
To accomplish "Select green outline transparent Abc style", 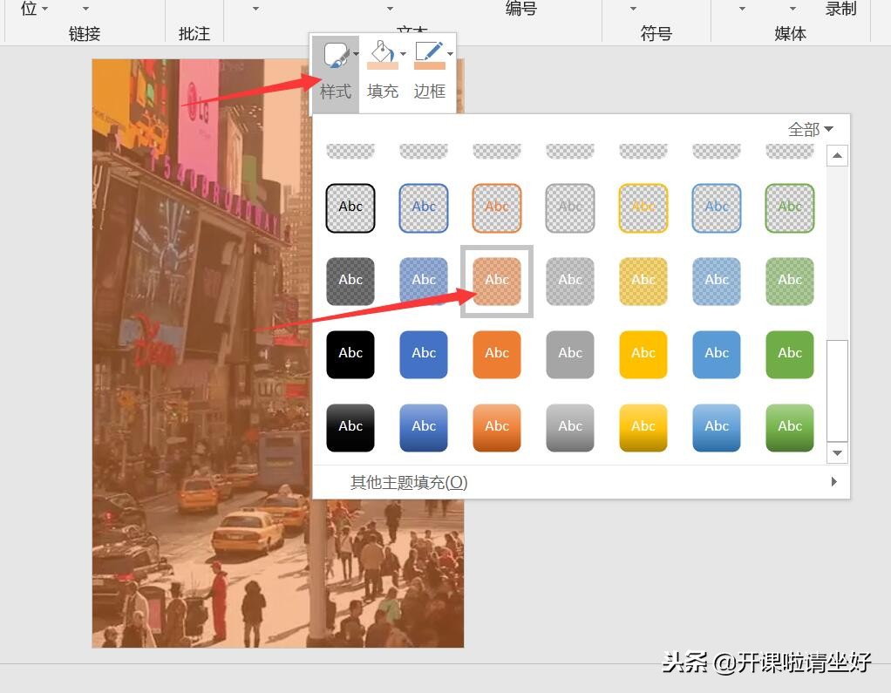I will [790, 207].
